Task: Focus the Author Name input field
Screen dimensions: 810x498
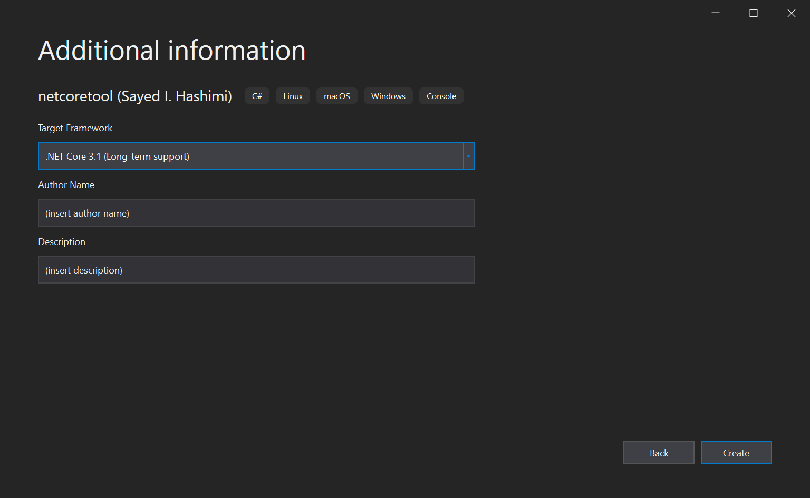Action: click(x=256, y=213)
